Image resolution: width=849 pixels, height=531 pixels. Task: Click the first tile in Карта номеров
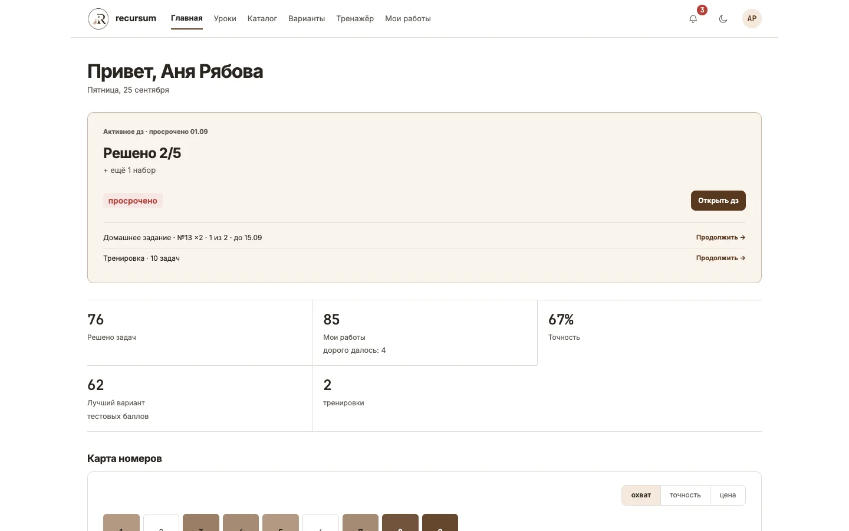coord(121,523)
